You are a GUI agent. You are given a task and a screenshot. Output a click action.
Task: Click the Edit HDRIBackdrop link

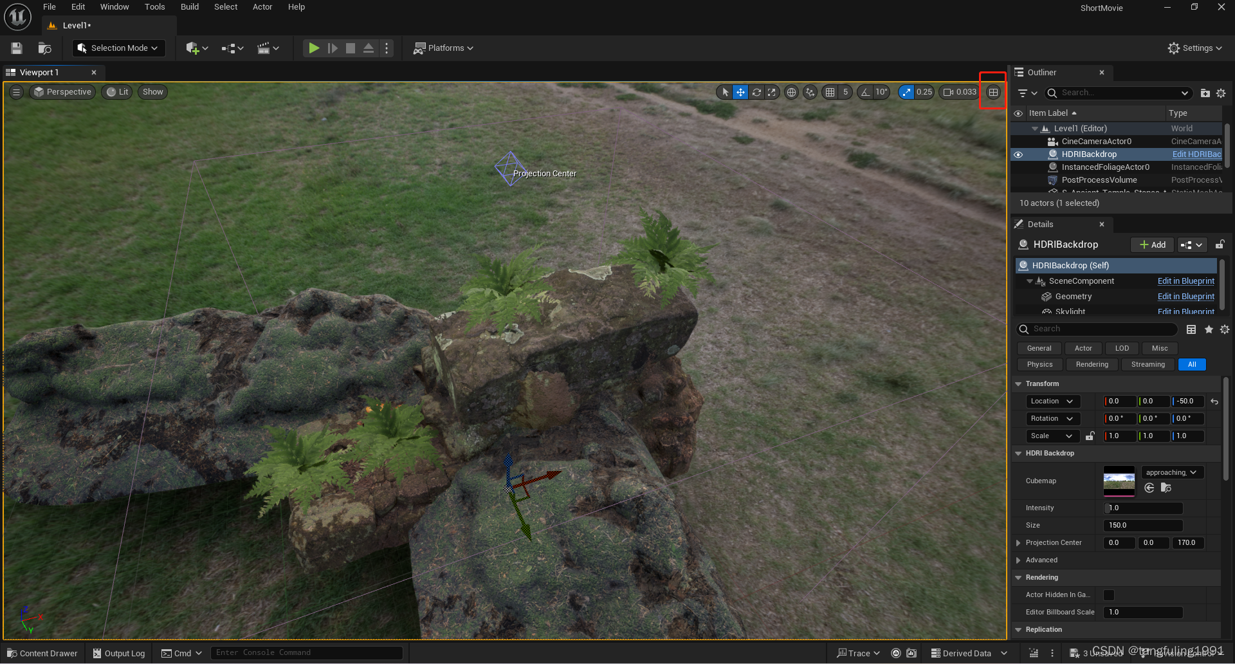pos(1196,154)
